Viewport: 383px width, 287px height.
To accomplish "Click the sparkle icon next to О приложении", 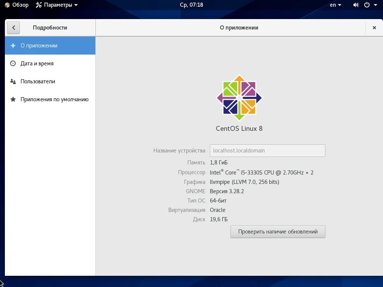I will coord(13,46).
